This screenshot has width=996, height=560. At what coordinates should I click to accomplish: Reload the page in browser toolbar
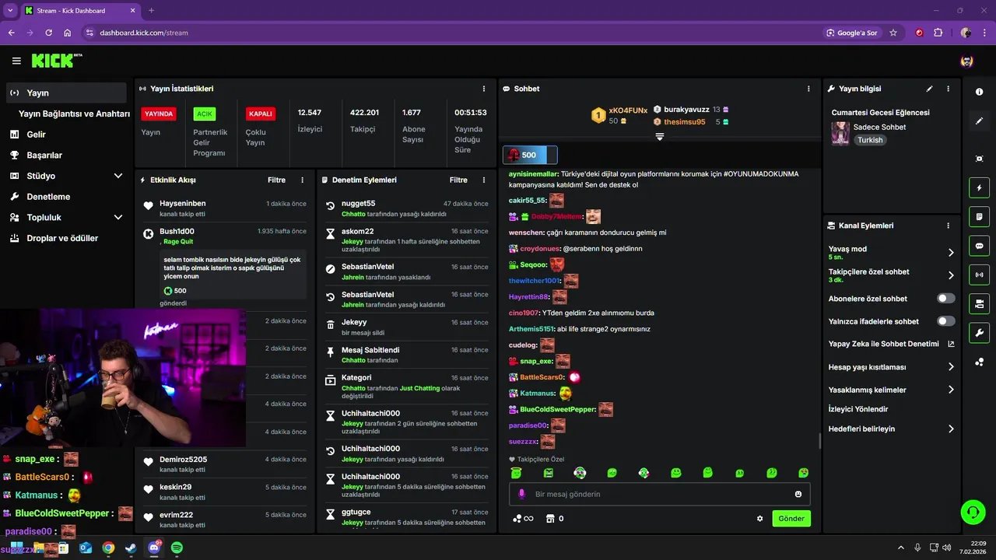[48, 33]
